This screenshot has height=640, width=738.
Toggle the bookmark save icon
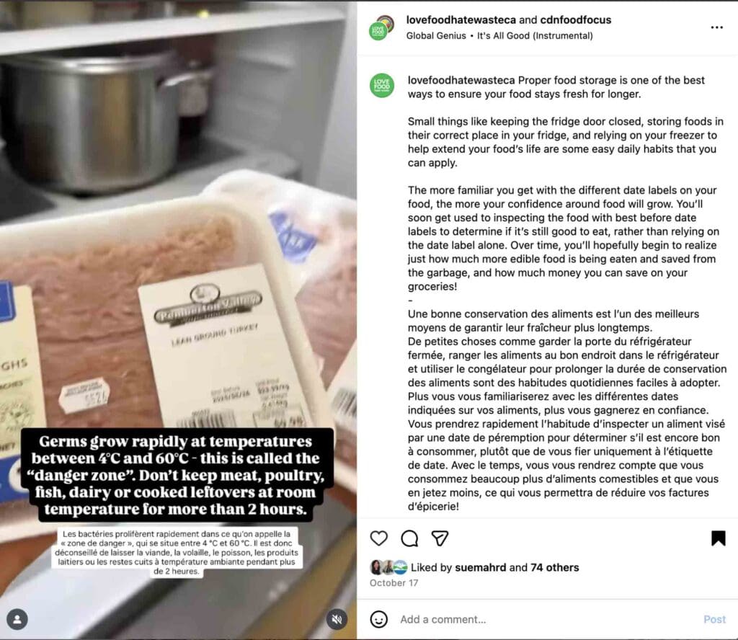718,538
